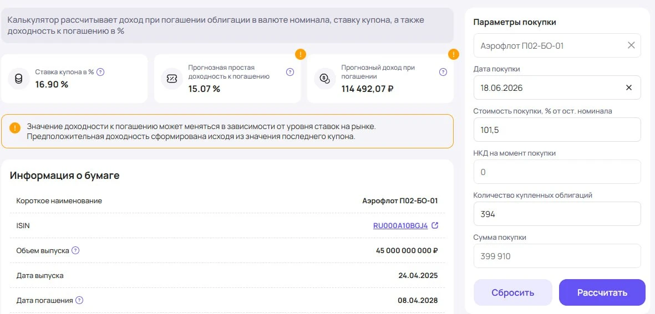Click help icon beside Дата погашения
This screenshot has height=314, width=655.
(79, 300)
